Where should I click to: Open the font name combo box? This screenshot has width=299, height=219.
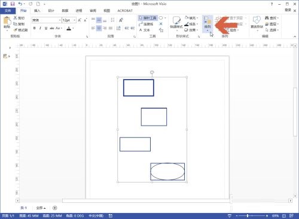(x=47, y=20)
